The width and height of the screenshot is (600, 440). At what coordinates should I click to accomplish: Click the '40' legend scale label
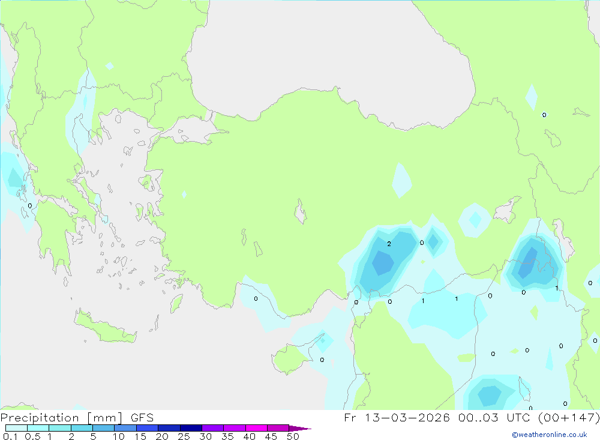[249, 436]
